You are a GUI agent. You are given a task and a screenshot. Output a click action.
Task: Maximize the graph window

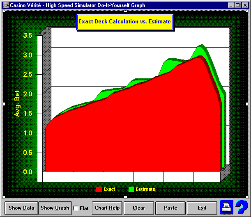click(237, 5)
